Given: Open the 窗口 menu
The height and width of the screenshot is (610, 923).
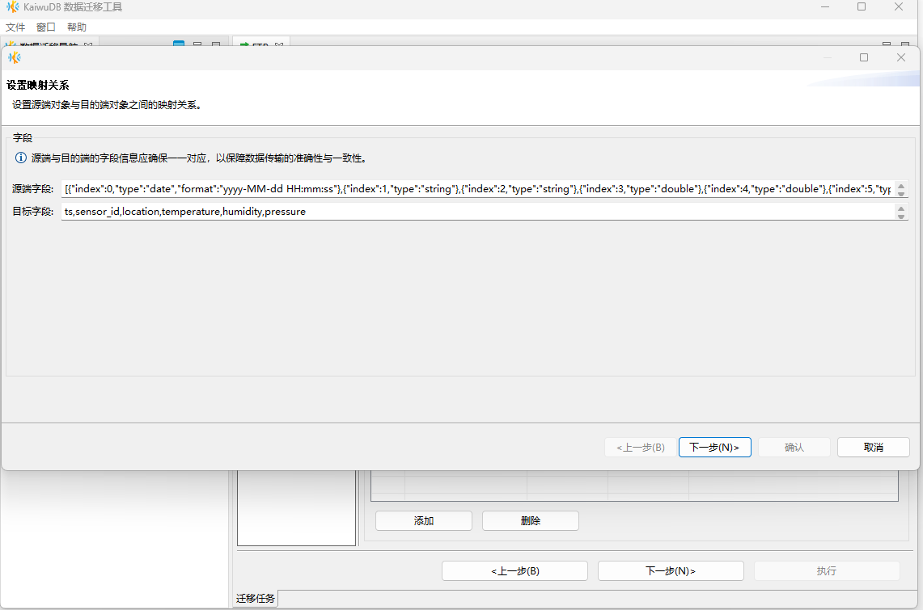Looking at the screenshot, I should (x=46, y=27).
